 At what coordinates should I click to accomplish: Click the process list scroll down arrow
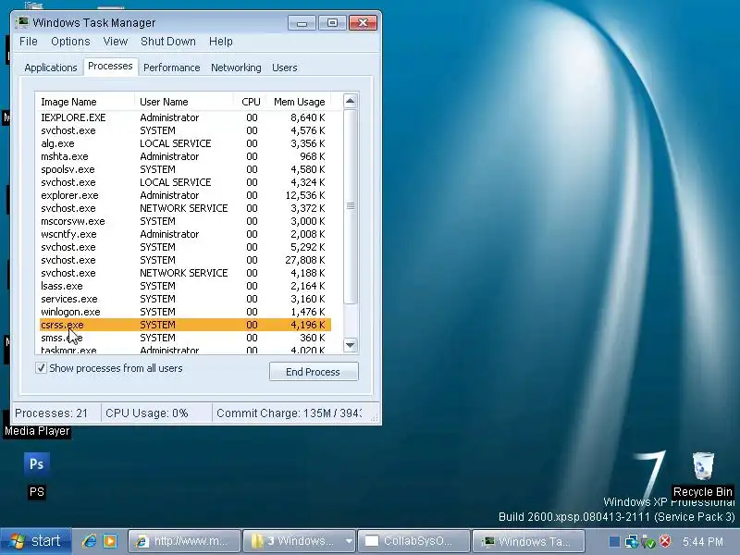tap(351, 345)
